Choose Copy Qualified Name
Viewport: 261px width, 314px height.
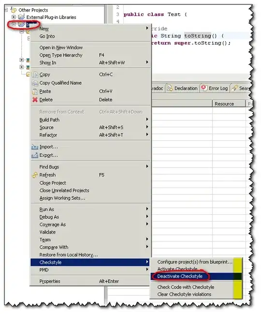(x=90, y=83)
